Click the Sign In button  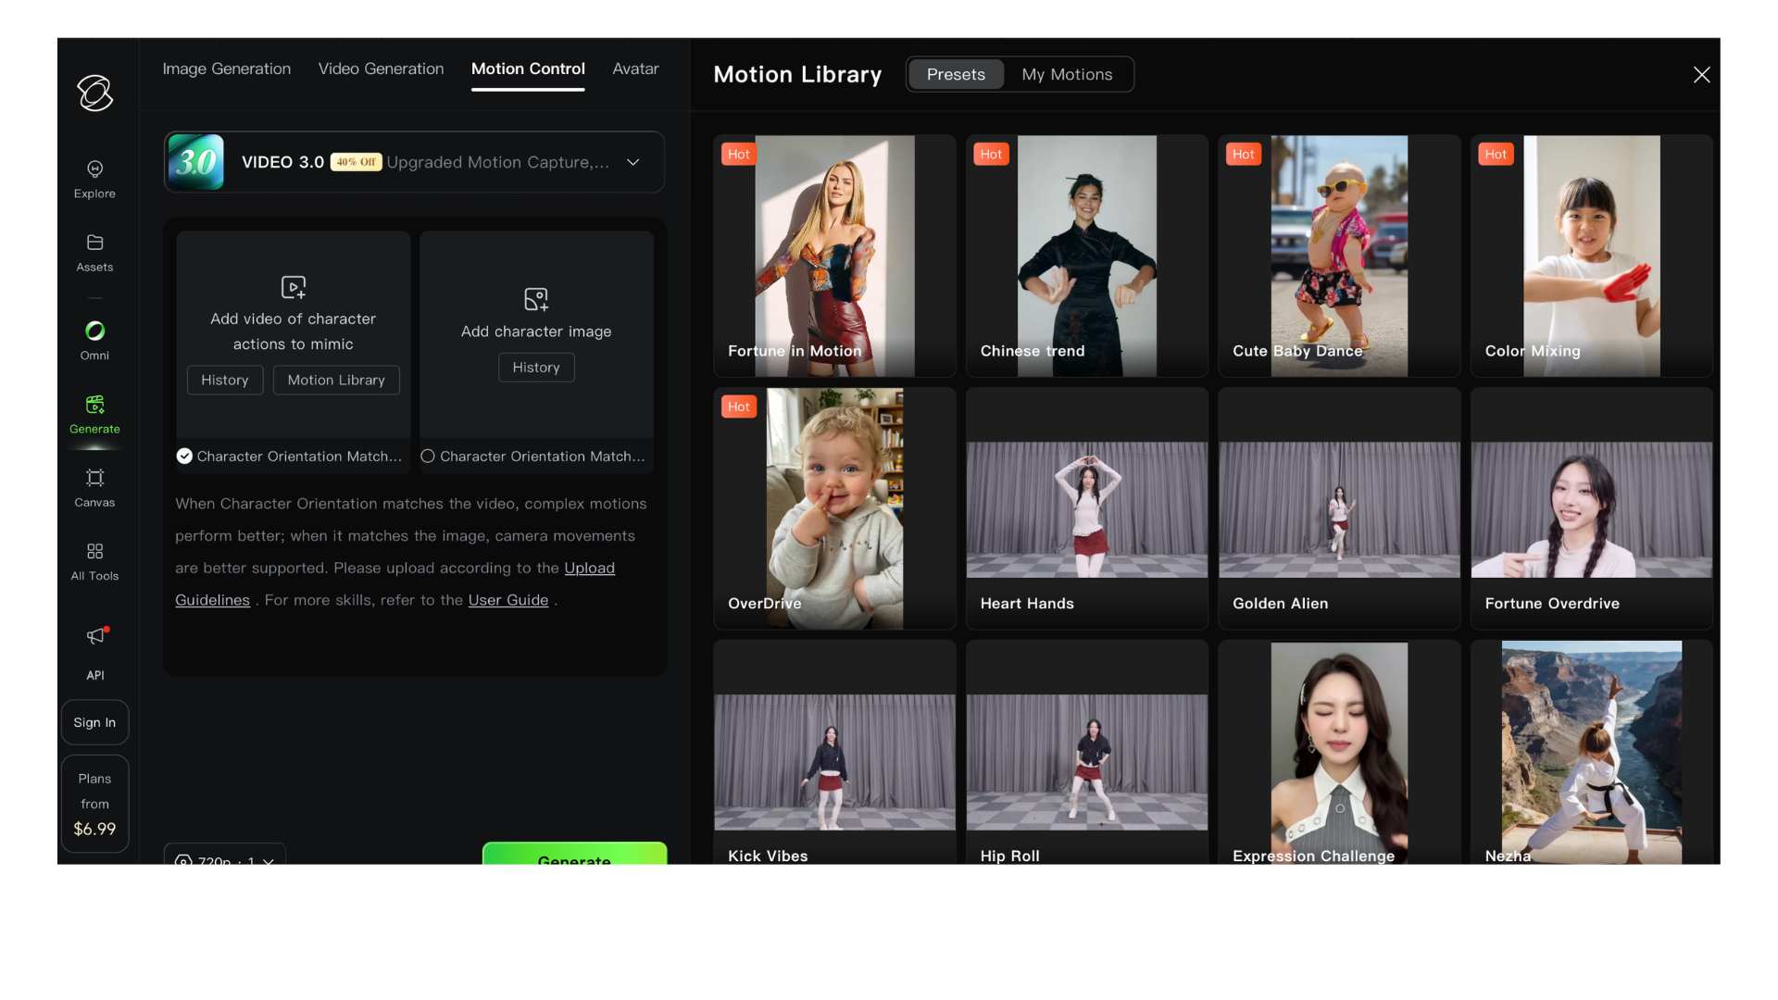[94, 722]
